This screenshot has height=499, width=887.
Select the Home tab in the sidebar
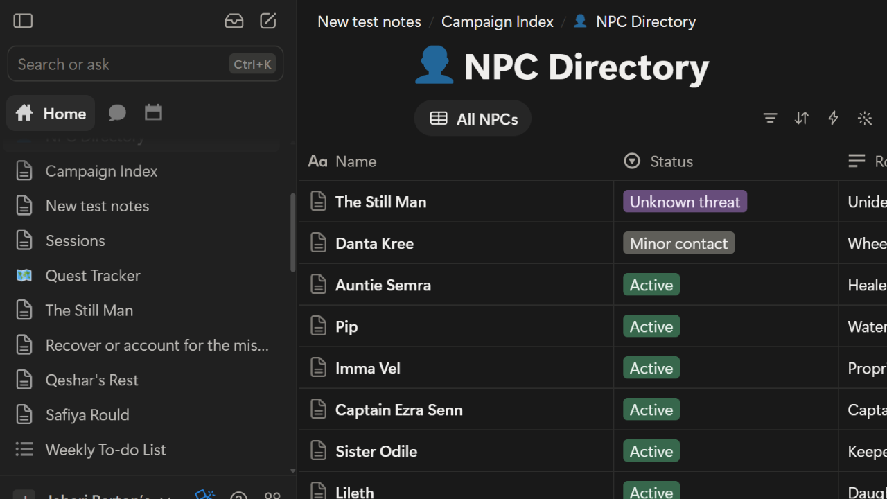click(x=51, y=113)
